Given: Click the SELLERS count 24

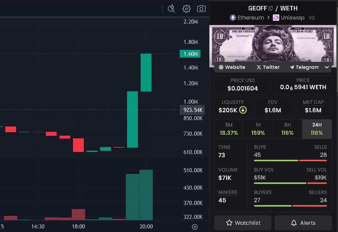Looking at the screenshot, I should pyautogui.click(x=323, y=200).
